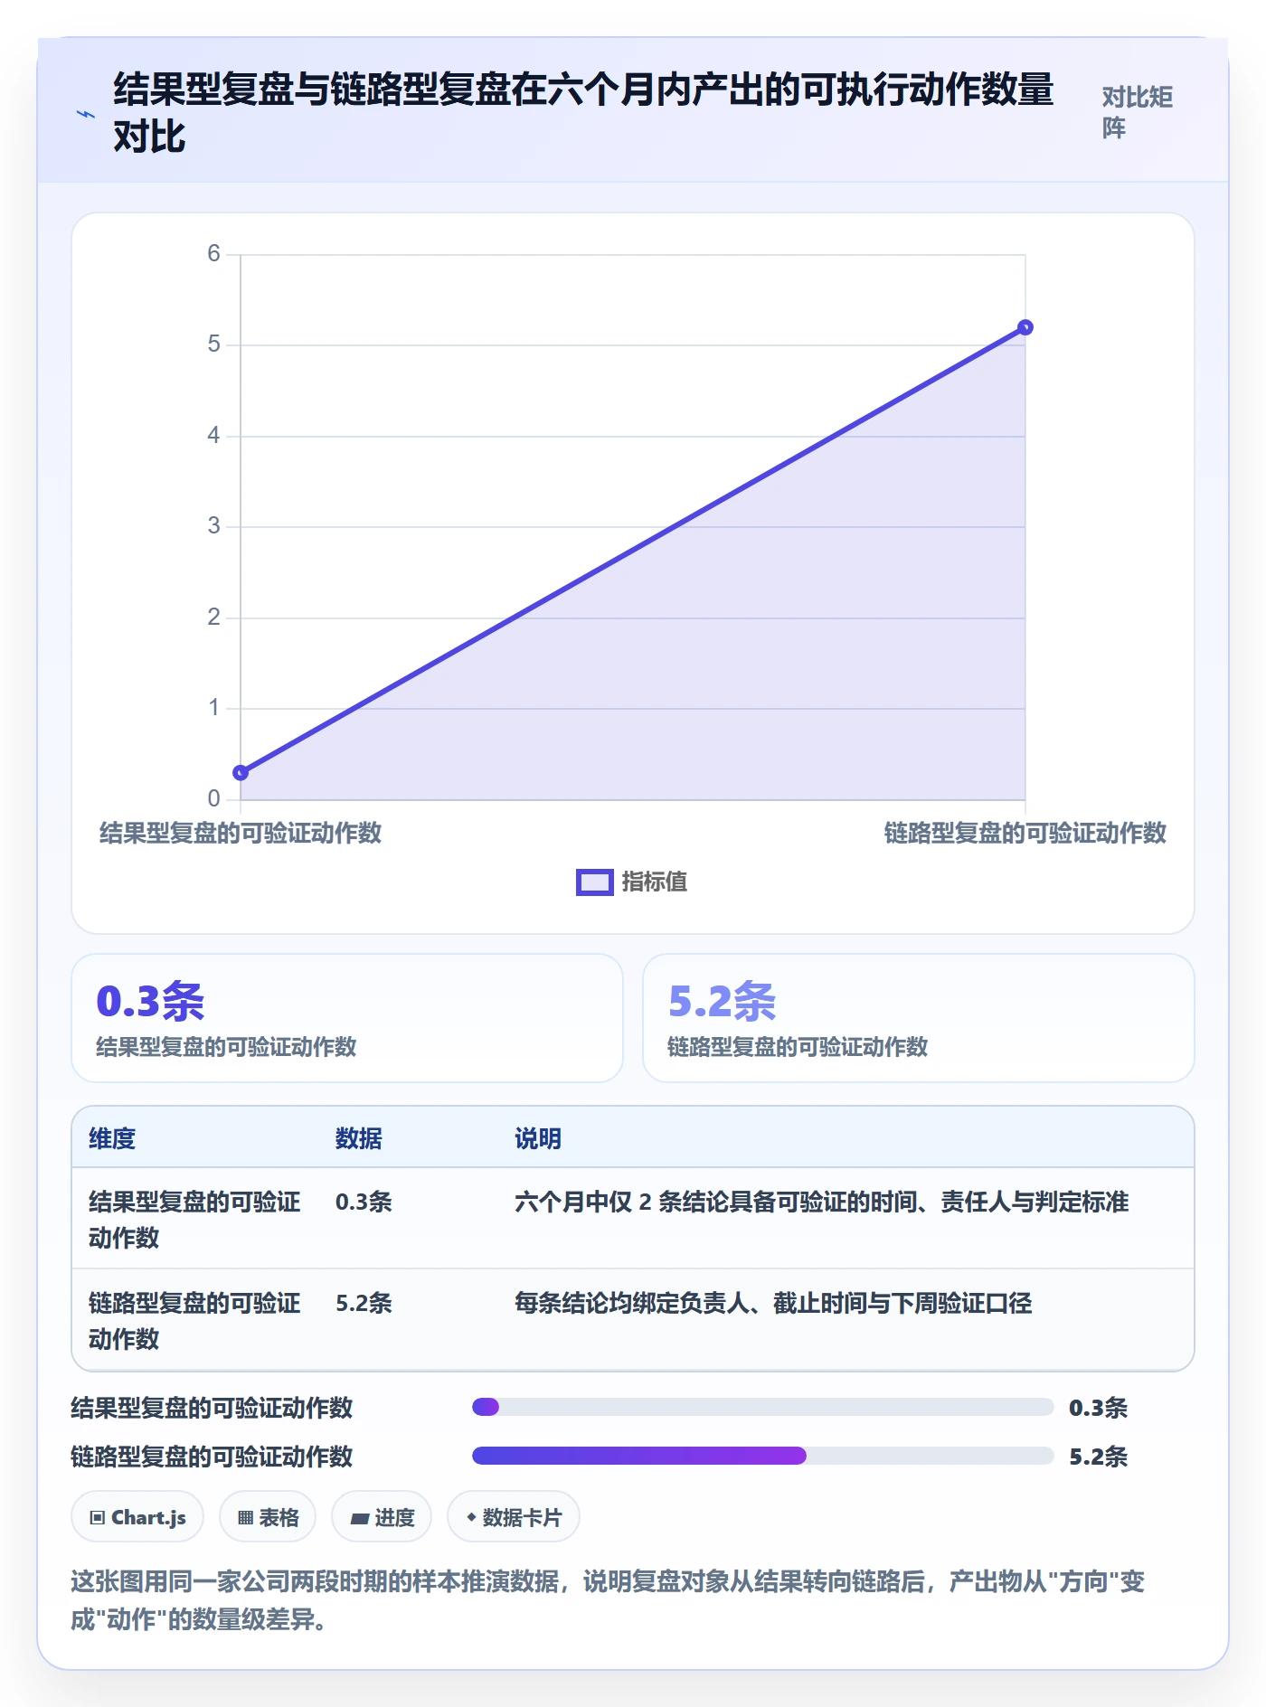Click the description starting 每条结论均绑定负责人
The width and height of the screenshot is (1266, 1707).
(x=773, y=1303)
